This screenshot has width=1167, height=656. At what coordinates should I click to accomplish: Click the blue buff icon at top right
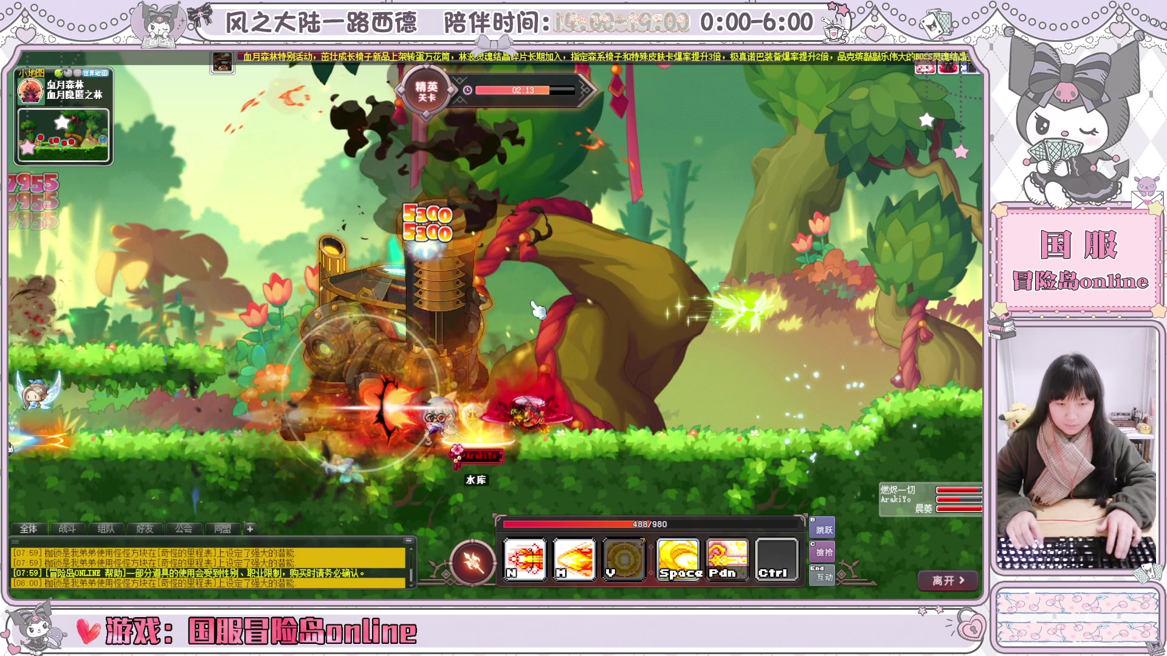[x=970, y=66]
